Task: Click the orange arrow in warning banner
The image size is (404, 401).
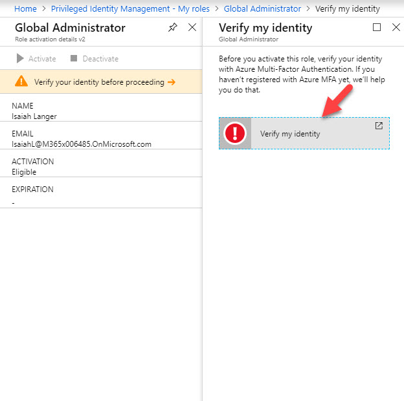Action: click(x=172, y=82)
